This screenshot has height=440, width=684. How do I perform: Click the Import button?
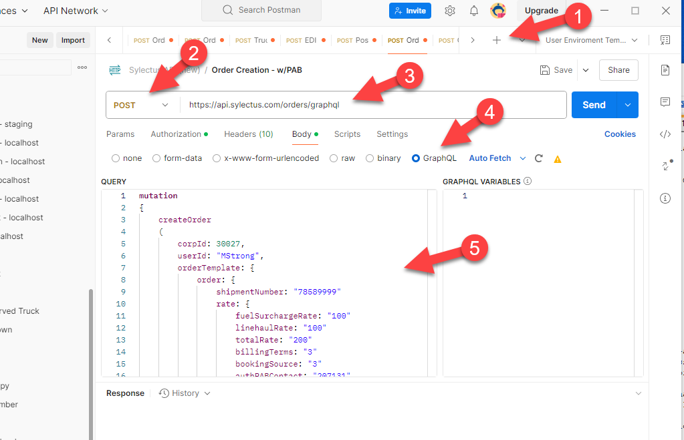73,40
